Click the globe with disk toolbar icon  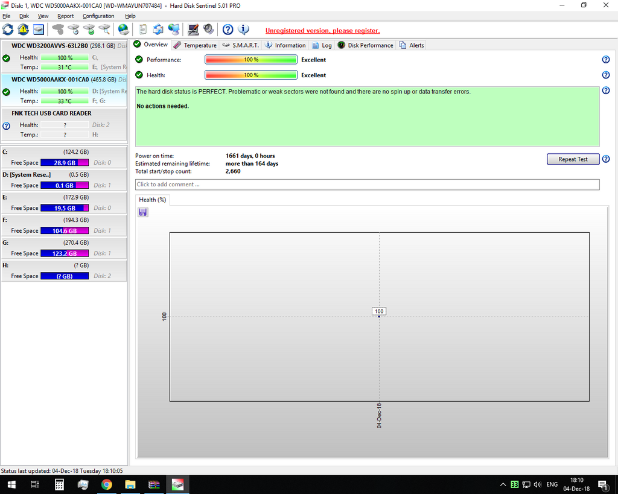(123, 30)
